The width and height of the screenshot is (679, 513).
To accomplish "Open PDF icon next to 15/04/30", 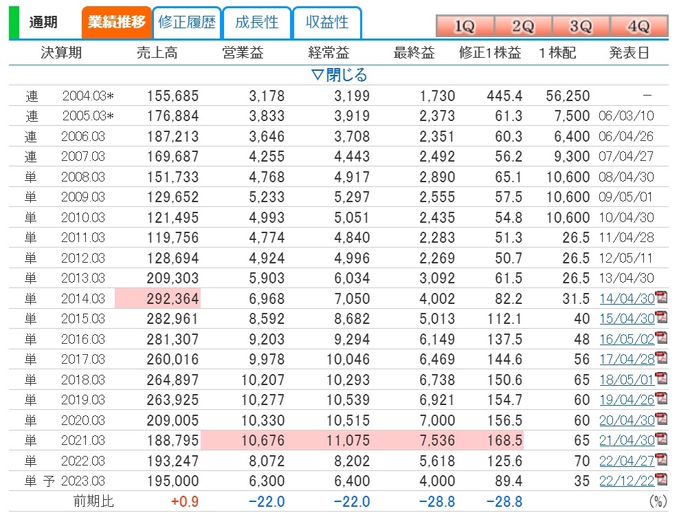I will click(661, 317).
